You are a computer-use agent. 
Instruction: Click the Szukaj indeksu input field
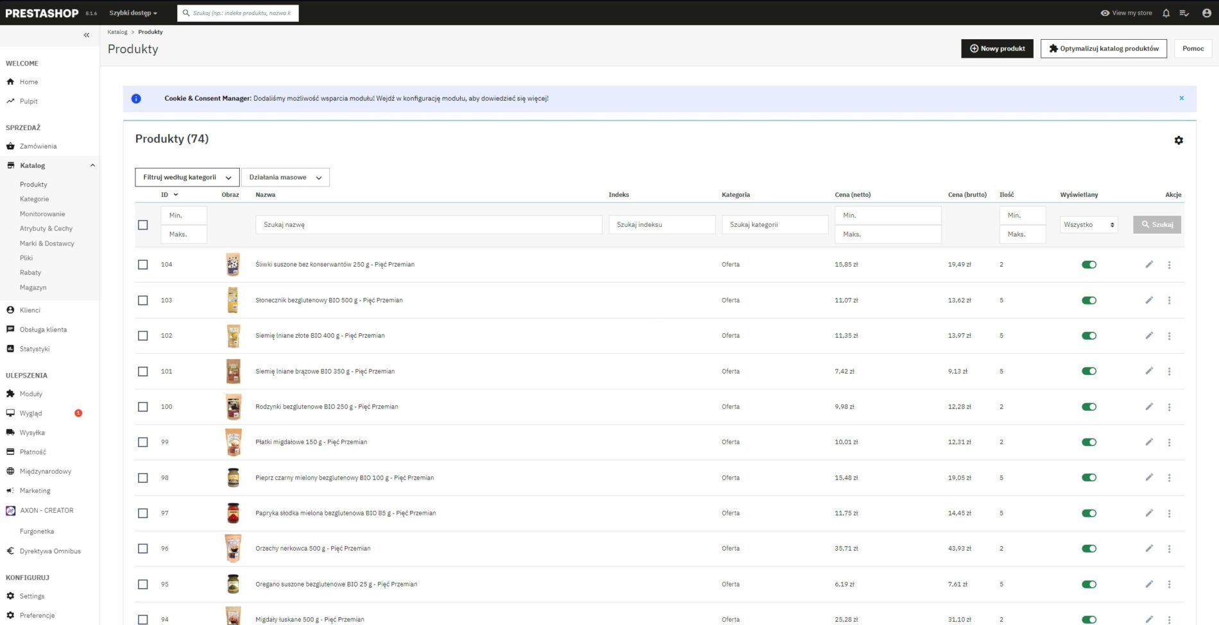(661, 224)
